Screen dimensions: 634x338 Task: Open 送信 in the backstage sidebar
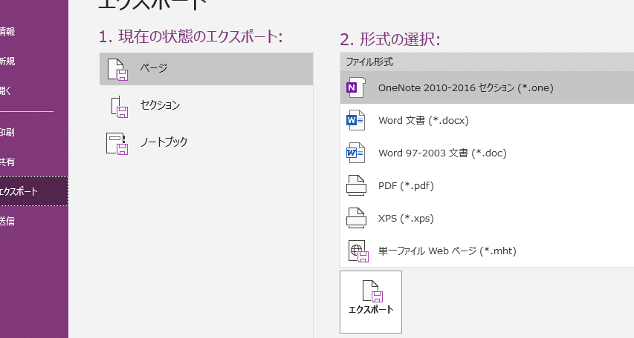coord(7,220)
